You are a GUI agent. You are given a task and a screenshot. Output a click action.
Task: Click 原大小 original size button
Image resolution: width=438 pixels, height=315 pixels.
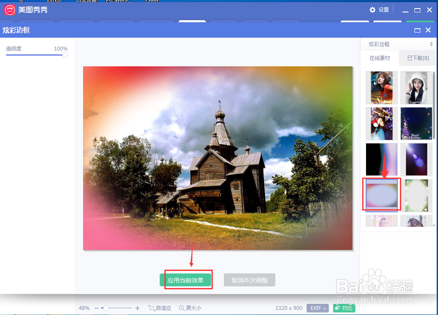tap(190, 308)
